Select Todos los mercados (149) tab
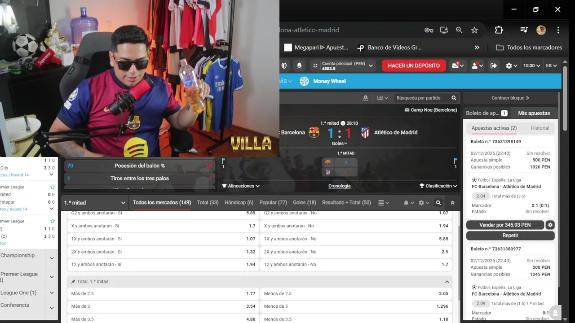Viewport: 575px width, 323px height. pos(162,203)
